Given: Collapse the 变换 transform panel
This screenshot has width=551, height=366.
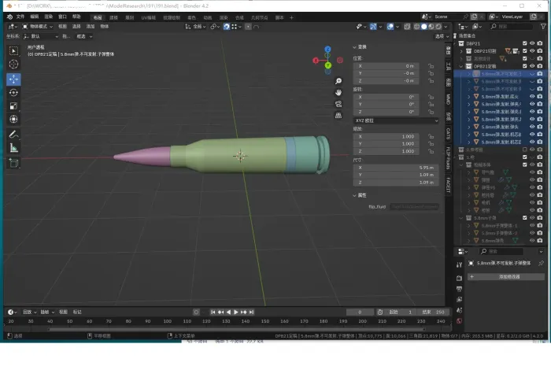Looking at the screenshot, I should pyautogui.click(x=362, y=46).
